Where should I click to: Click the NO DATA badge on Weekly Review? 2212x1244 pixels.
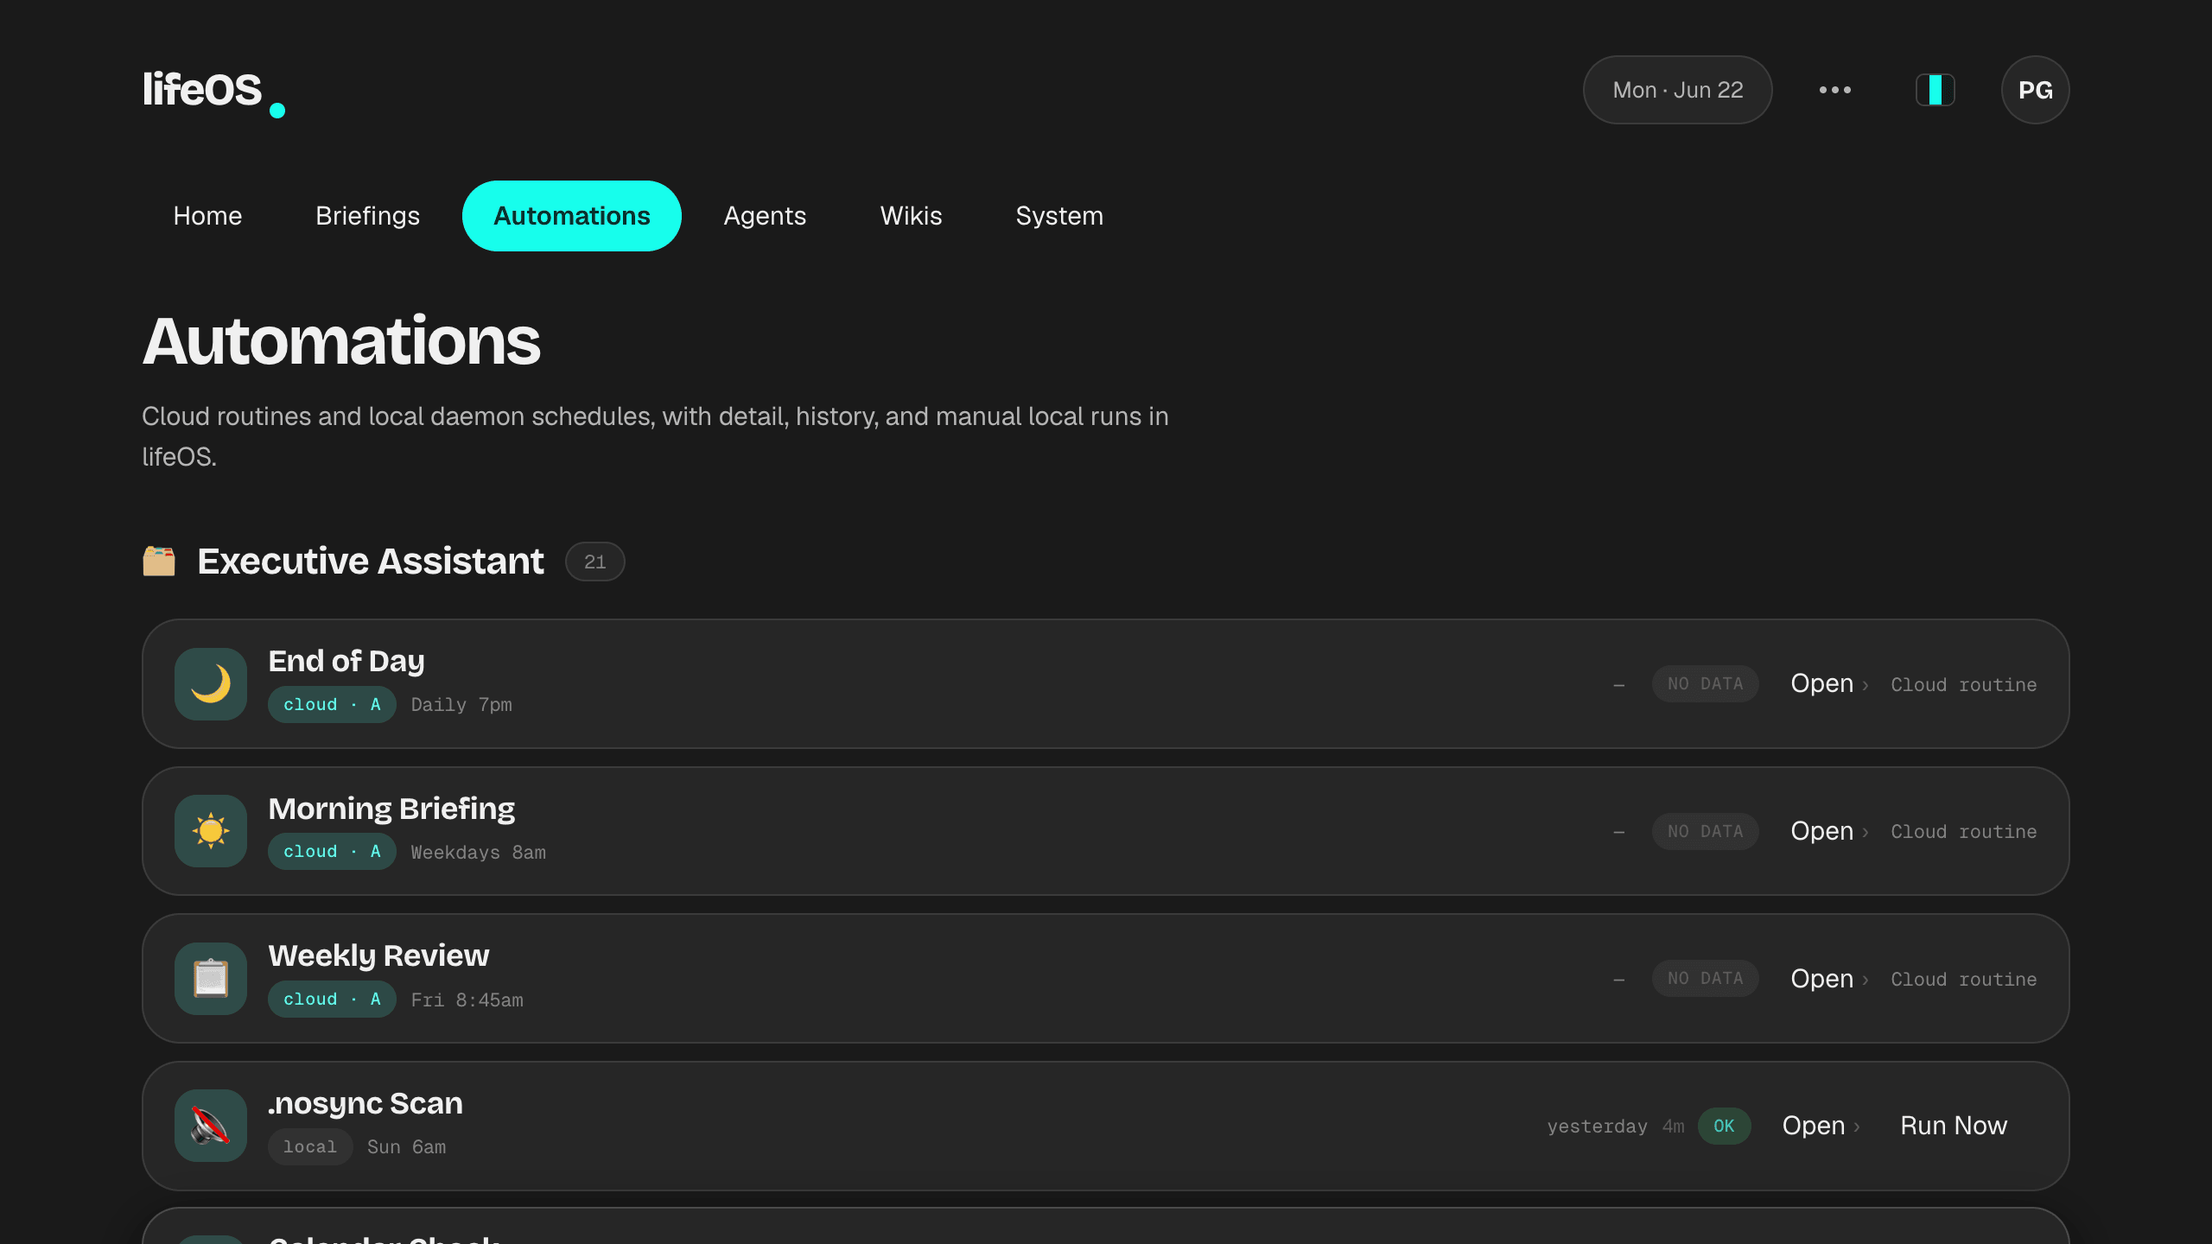tap(1705, 979)
